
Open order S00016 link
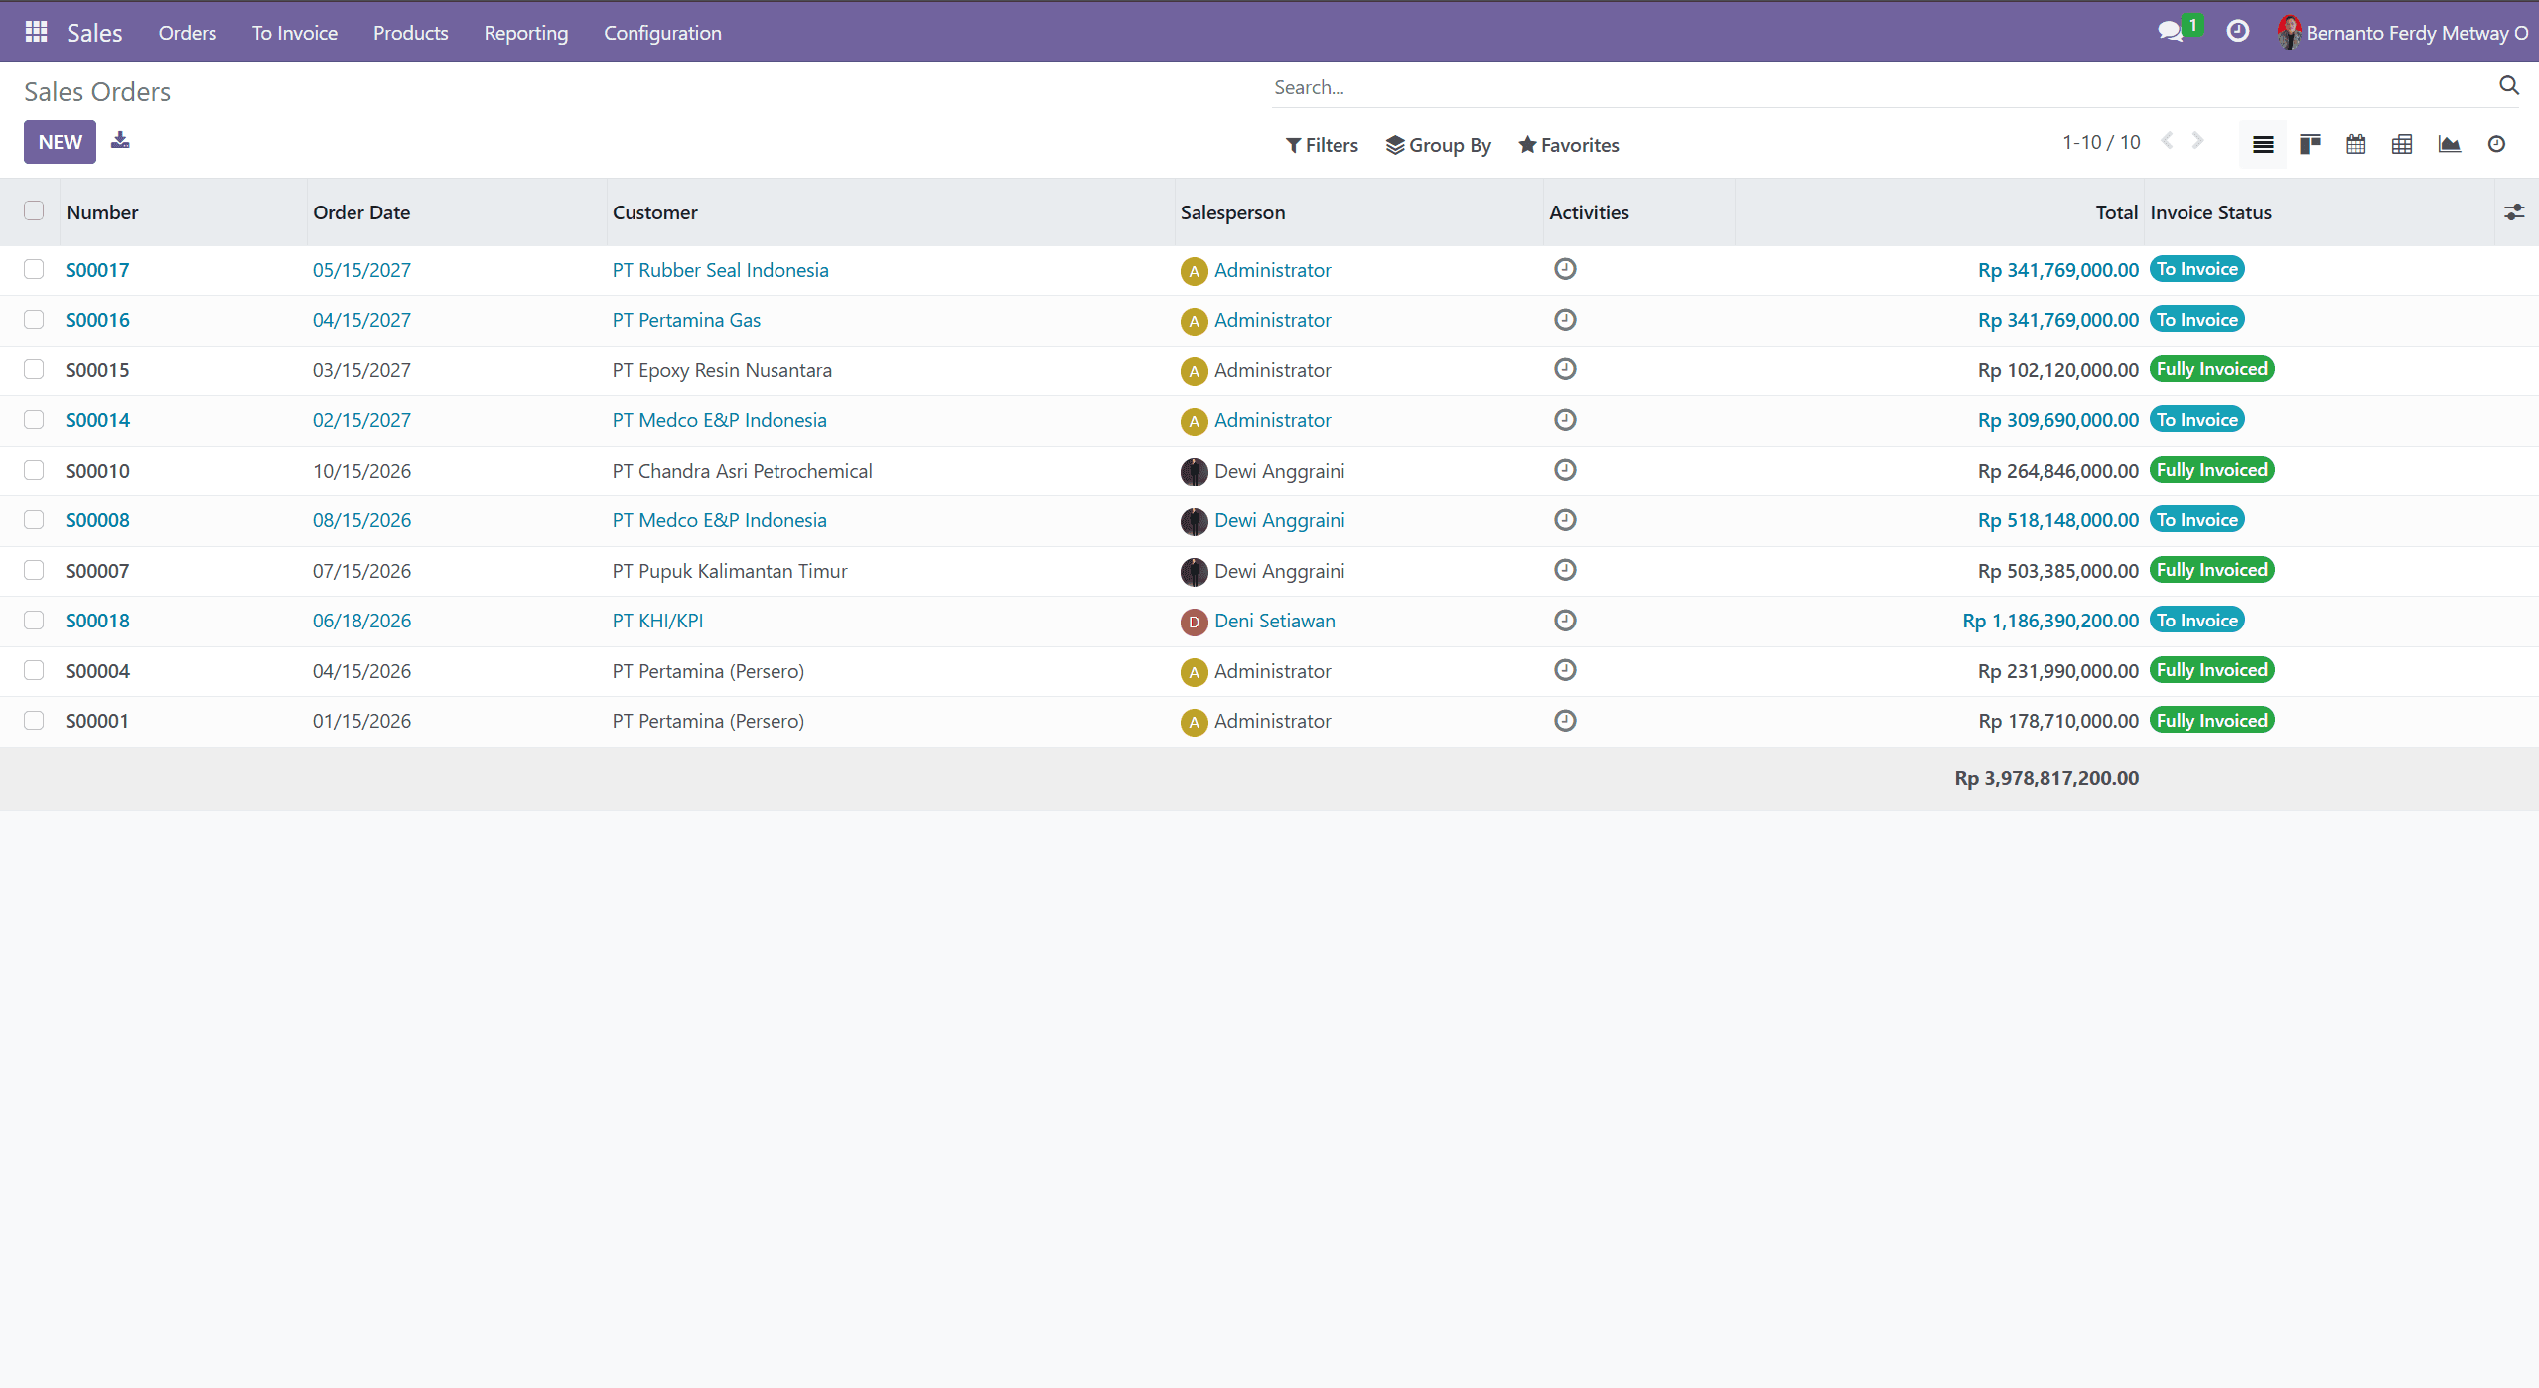click(97, 320)
